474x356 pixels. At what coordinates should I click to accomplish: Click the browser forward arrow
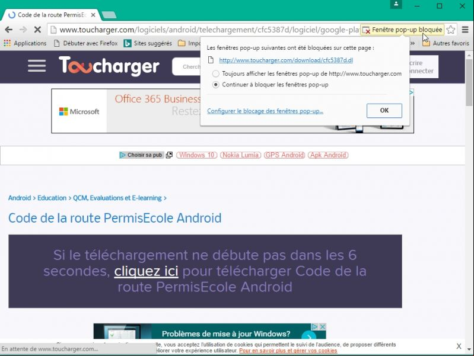click(x=23, y=30)
